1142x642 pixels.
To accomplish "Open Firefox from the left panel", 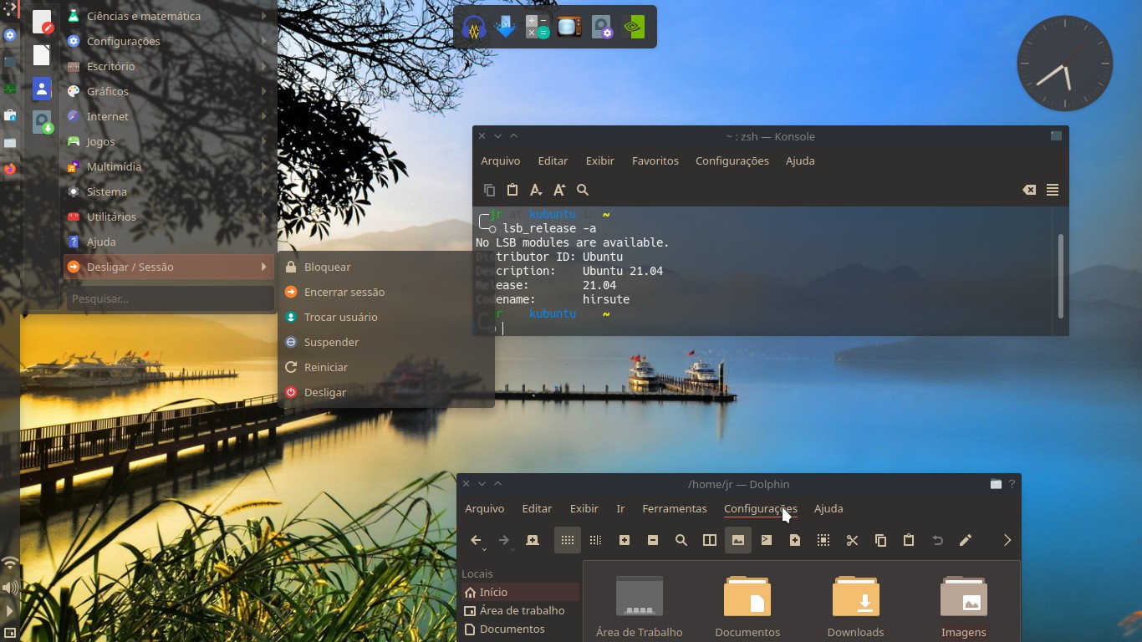I will pyautogui.click(x=10, y=169).
